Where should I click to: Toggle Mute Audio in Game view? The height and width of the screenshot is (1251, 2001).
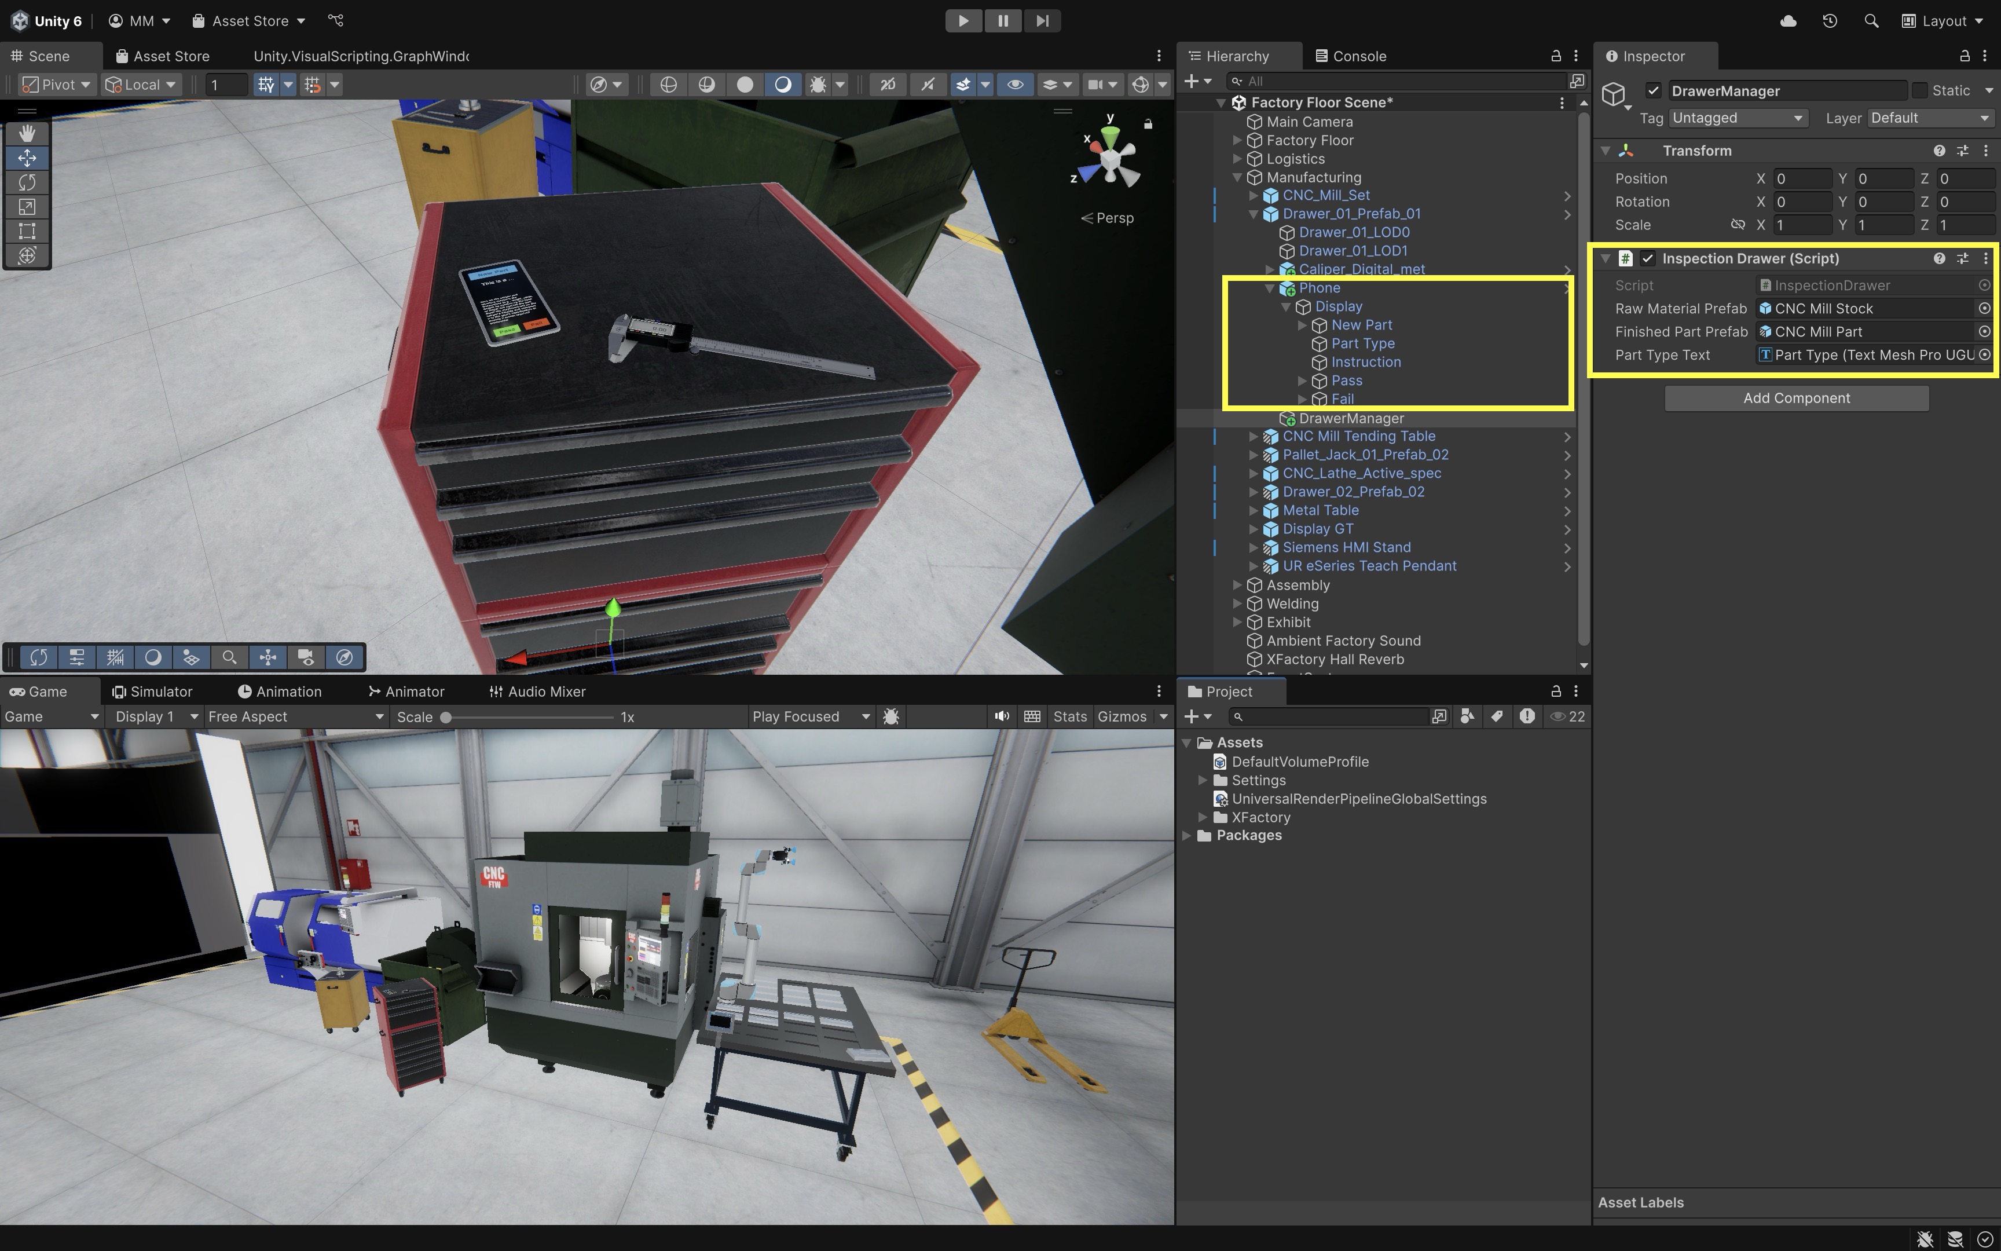tap(1001, 716)
